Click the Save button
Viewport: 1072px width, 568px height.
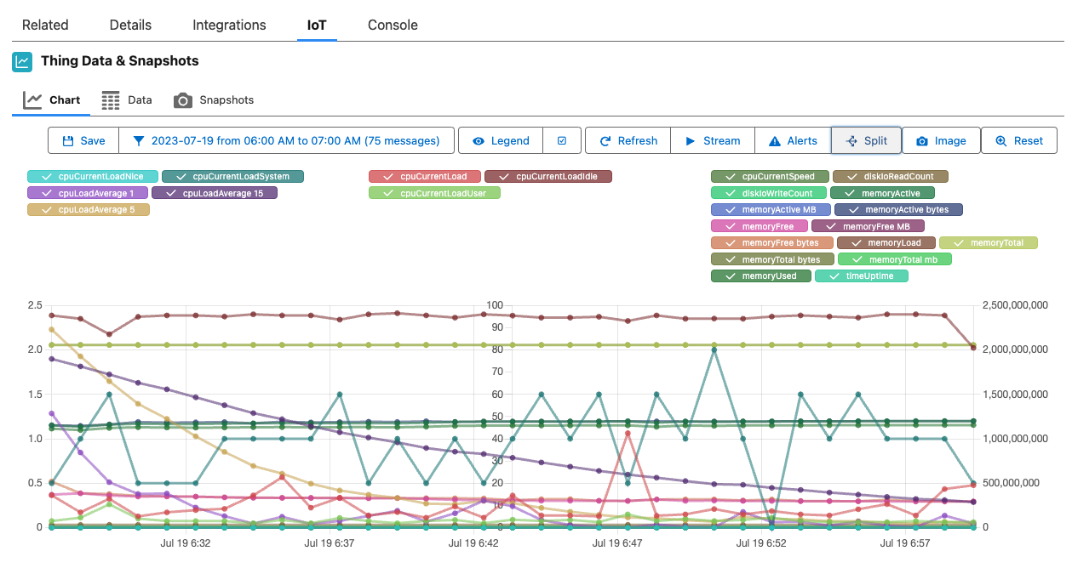click(x=83, y=140)
